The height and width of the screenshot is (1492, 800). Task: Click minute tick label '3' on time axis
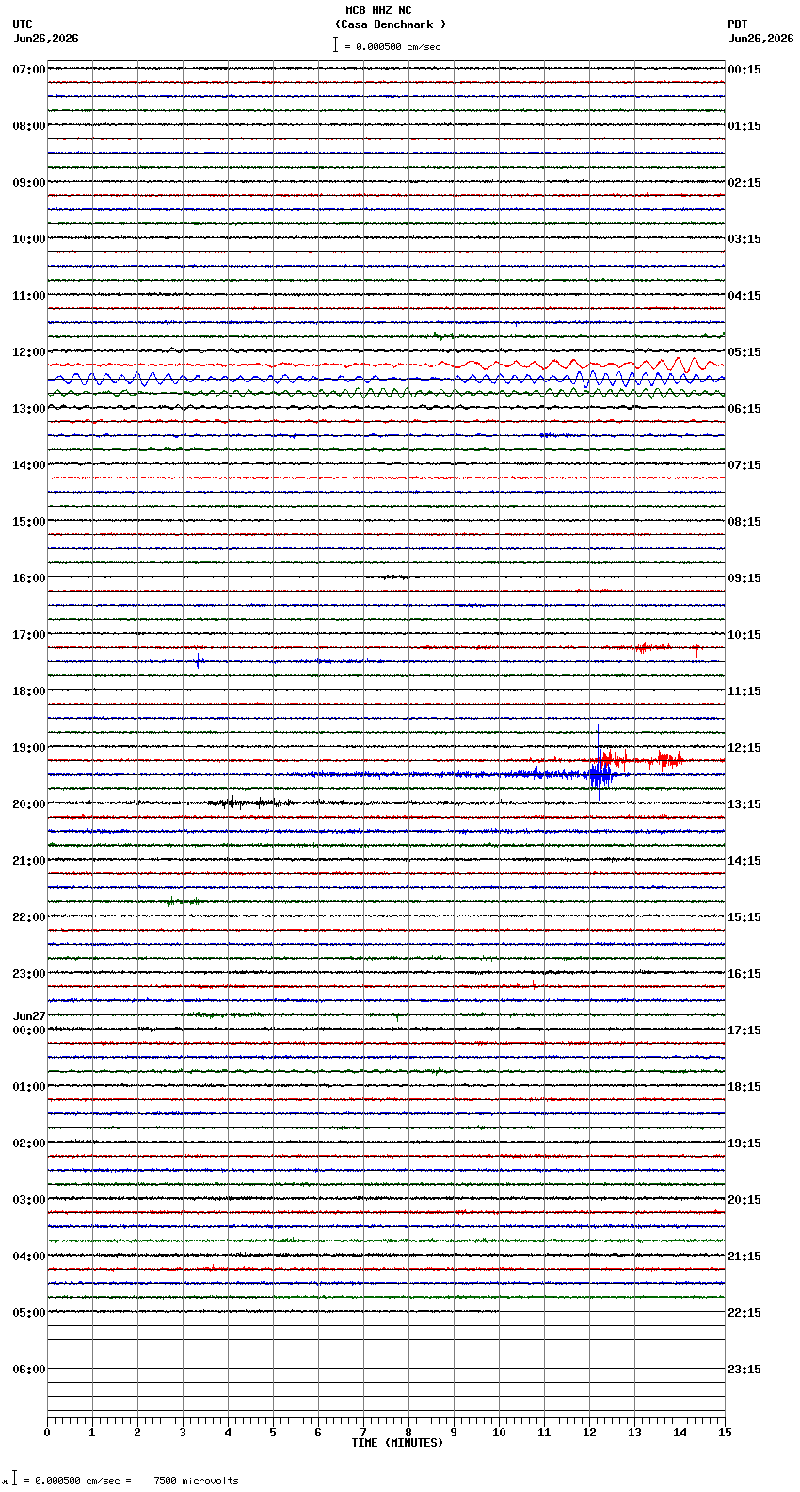coord(183,1433)
